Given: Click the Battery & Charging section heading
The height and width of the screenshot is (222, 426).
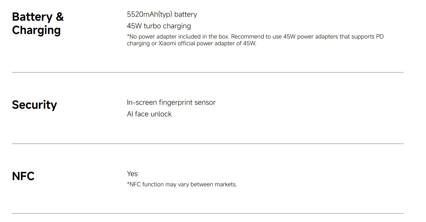Looking at the screenshot, I should click(38, 24).
